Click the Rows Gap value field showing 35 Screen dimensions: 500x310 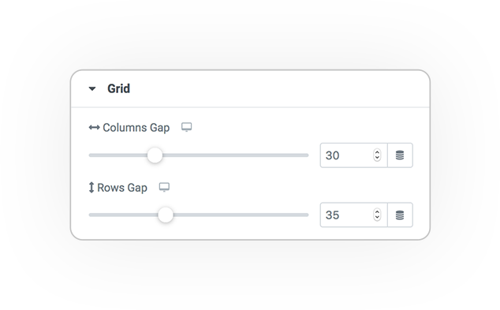click(347, 215)
